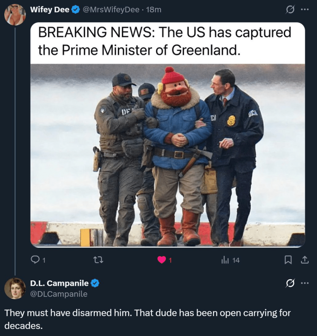Bookmark the Greenland breaking news tweet
Viewport: 317px width, 336px height.
click(x=288, y=260)
